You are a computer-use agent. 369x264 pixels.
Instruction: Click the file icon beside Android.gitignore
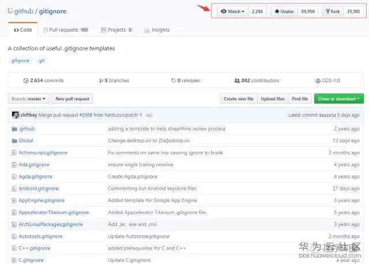click(x=14, y=189)
